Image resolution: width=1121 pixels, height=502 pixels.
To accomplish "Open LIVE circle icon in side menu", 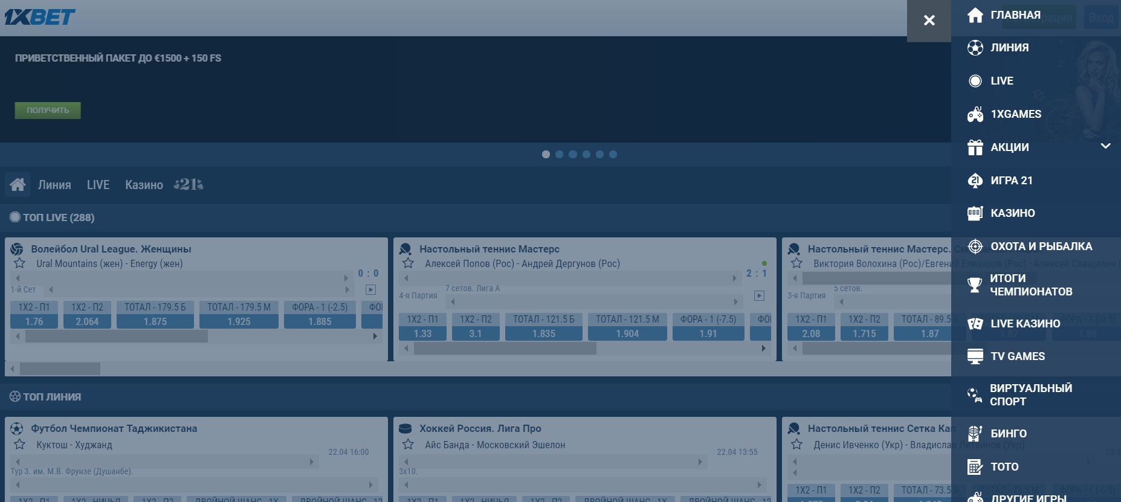I will point(975,81).
